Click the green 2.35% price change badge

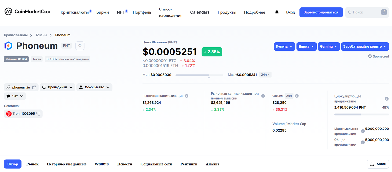(x=212, y=52)
